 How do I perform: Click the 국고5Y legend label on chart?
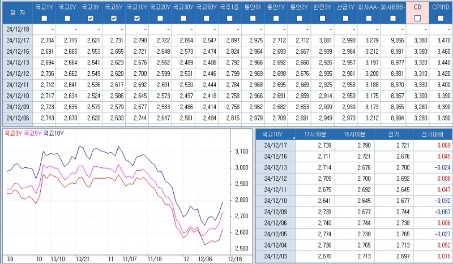click(x=32, y=134)
